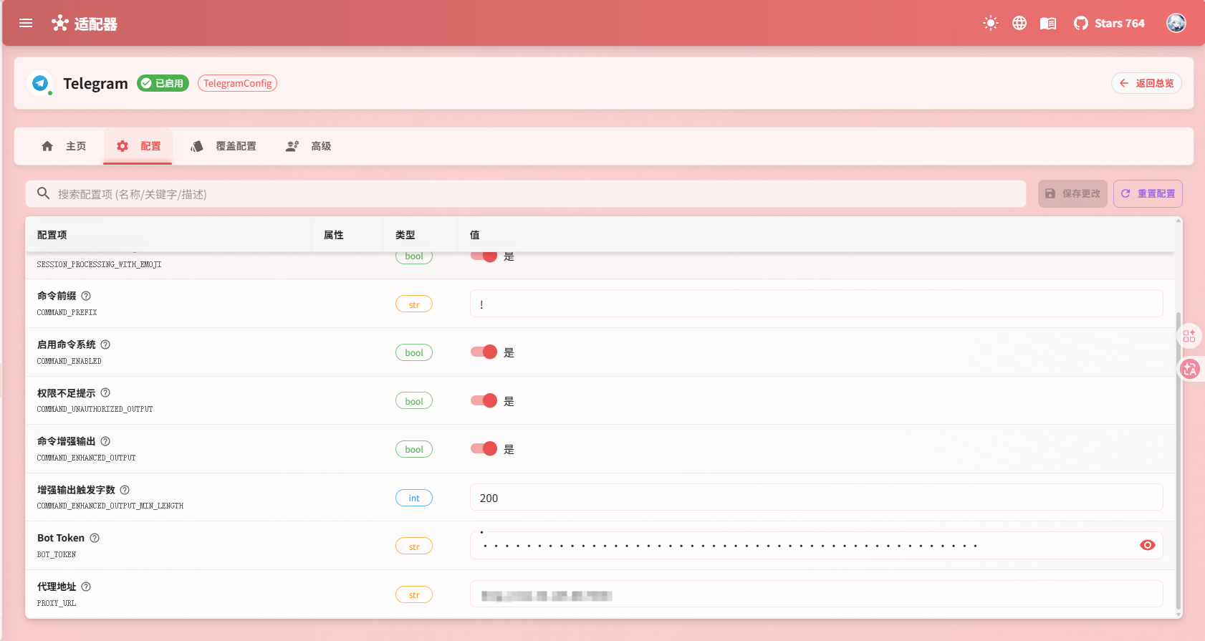The image size is (1205, 641).
Task: Click the COMMAND_UNAUTHORIZED_OUTPUT key text
Action: pyautogui.click(x=95, y=409)
